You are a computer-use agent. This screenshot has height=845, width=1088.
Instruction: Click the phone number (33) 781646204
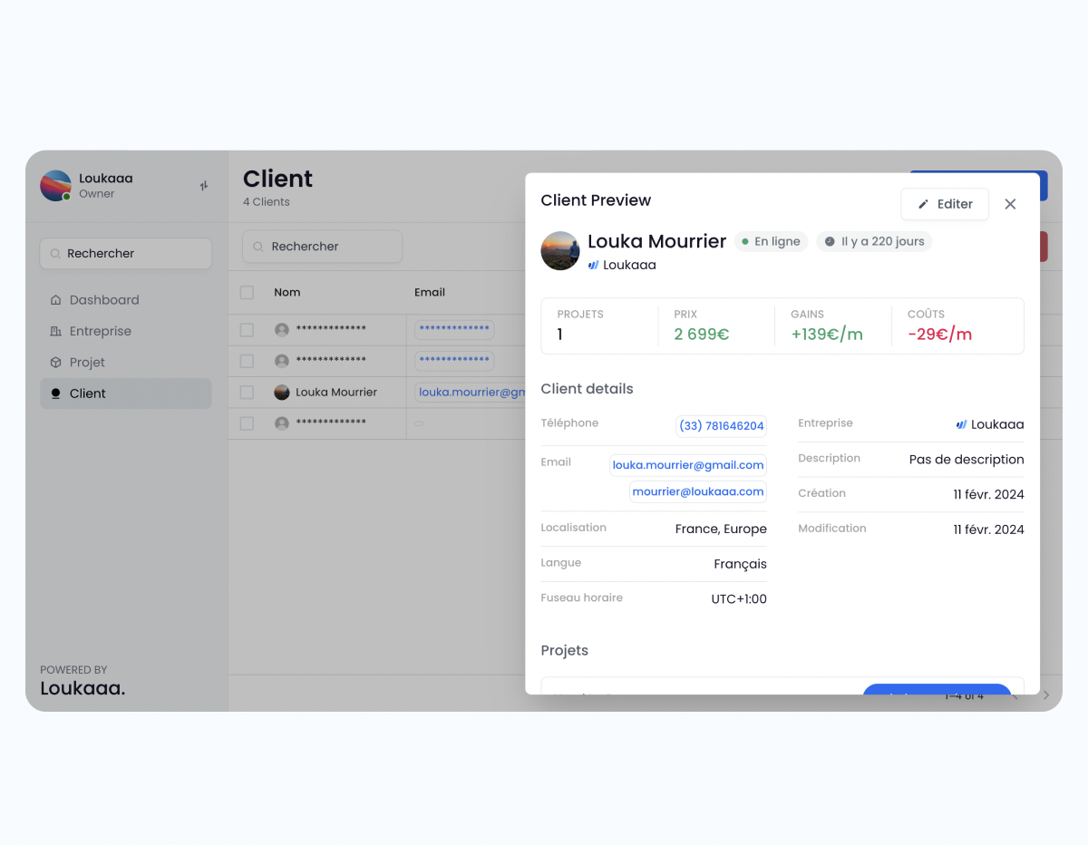721,426
